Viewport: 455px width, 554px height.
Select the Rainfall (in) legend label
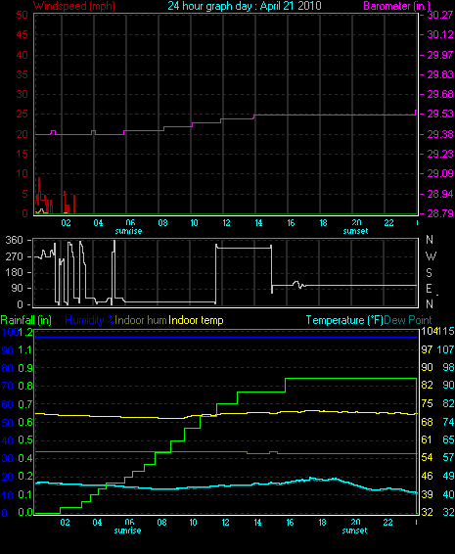coord(26,320)
